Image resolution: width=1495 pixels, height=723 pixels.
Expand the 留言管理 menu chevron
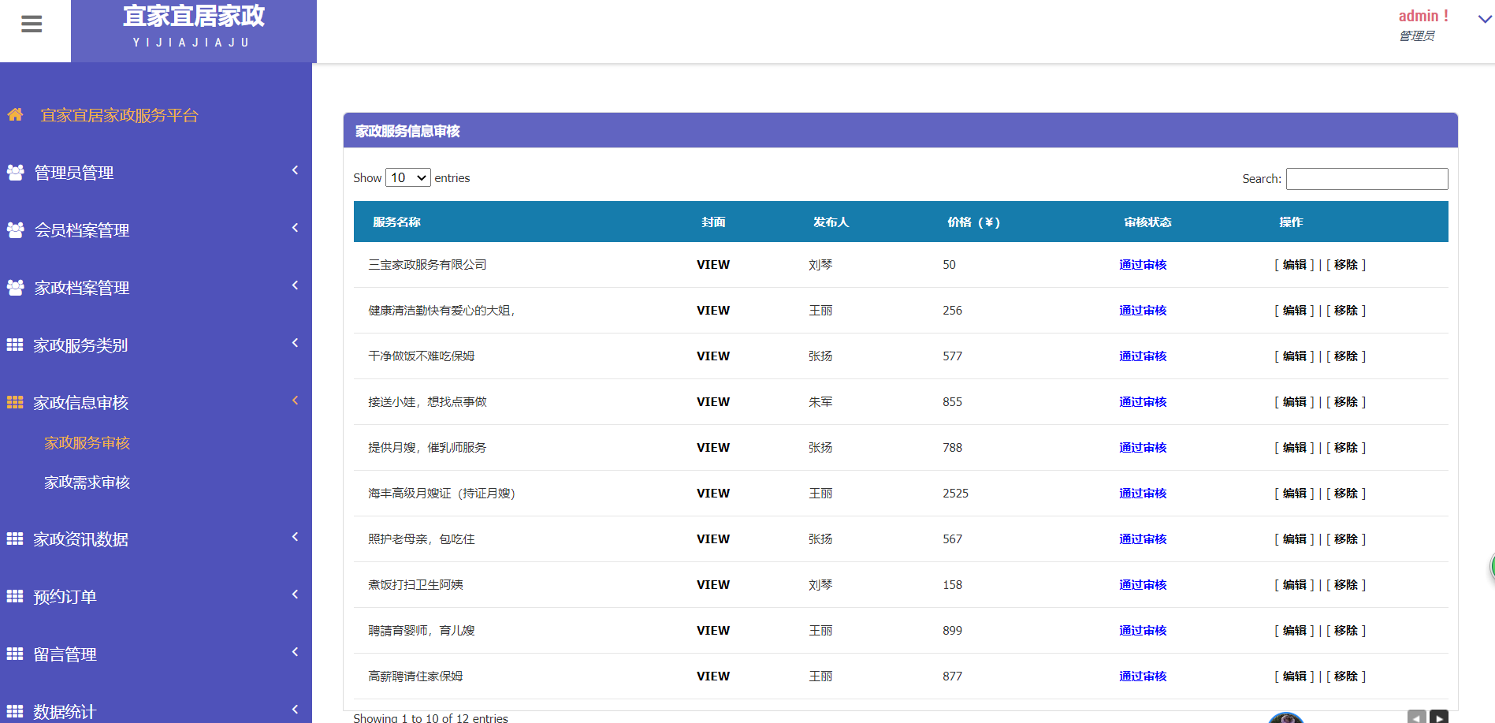pos(295,652)
